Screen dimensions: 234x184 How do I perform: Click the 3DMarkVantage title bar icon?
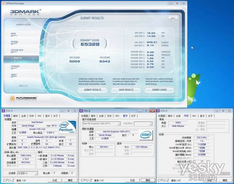point(3,3)
